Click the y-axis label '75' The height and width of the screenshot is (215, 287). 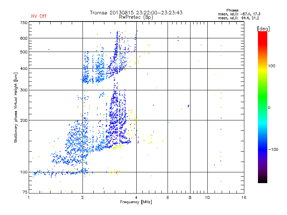[25, 192]
